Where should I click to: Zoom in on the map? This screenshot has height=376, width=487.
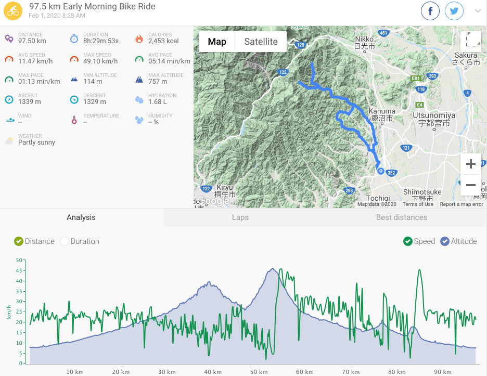[470, 164]
